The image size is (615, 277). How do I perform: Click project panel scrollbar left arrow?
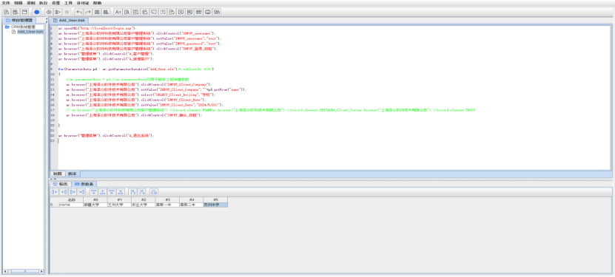click(x=5, y=271)
